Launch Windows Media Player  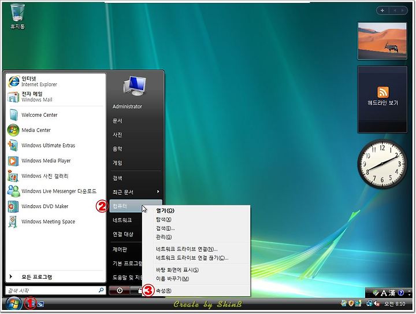[55, 161]
